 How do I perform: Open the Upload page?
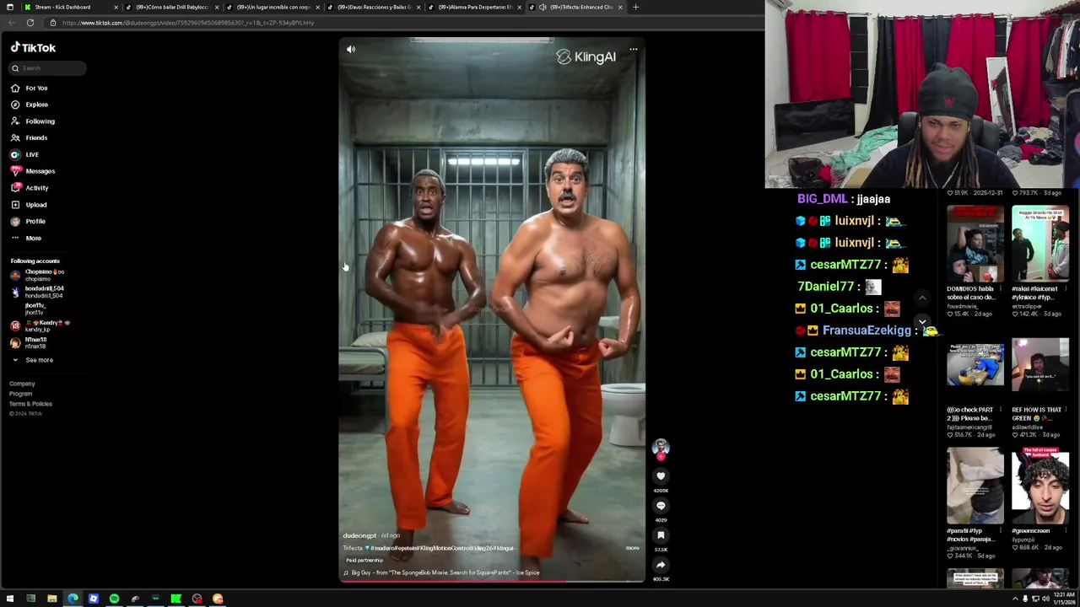click(29, 205)
